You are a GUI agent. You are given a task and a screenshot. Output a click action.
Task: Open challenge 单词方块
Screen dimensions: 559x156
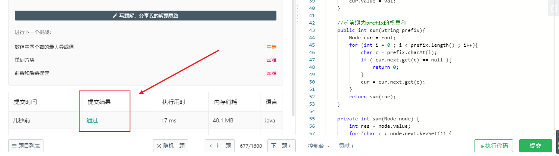click(x=25, y=60)
